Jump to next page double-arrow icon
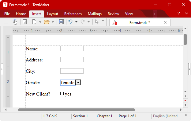The image size is (191, 121). point(185,105)
